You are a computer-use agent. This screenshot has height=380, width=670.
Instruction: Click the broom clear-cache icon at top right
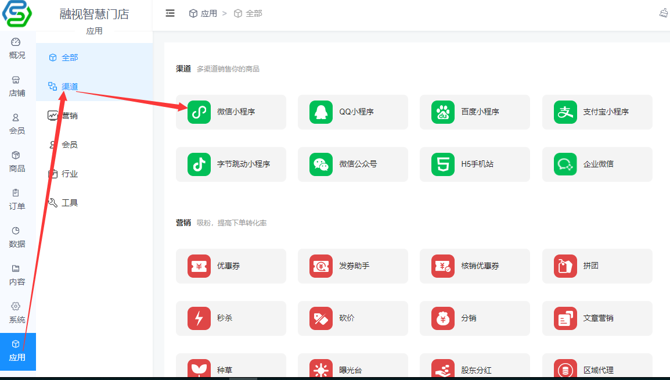(x=664, y=13)
